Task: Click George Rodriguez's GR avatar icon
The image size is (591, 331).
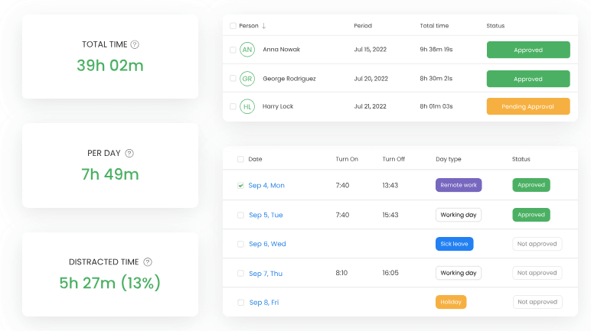Action: tap(247, 79)
